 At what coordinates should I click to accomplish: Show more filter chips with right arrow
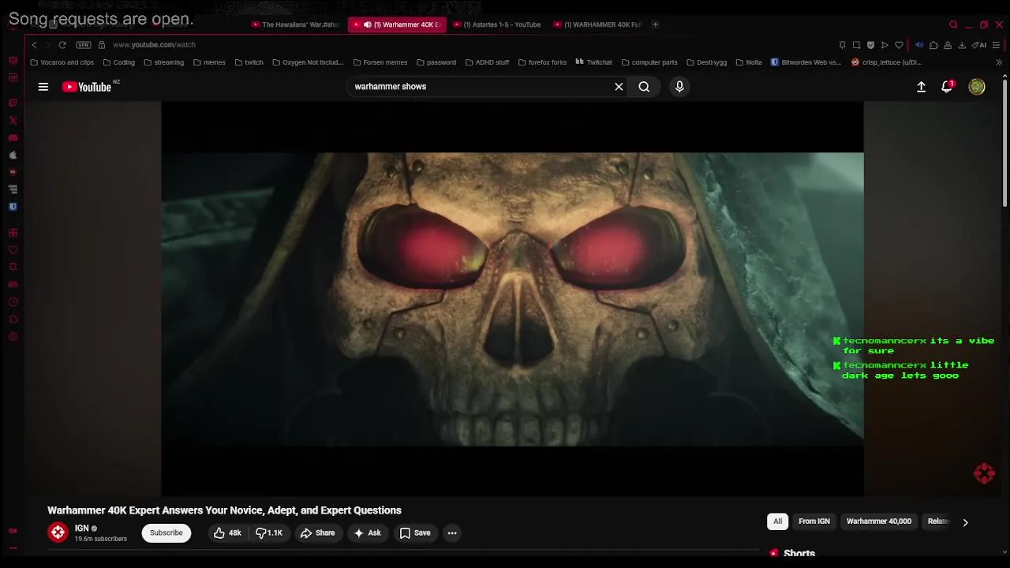tap(965, 522)
